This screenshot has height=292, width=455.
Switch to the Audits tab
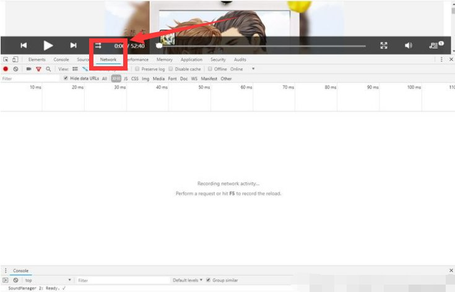(240, 59)
